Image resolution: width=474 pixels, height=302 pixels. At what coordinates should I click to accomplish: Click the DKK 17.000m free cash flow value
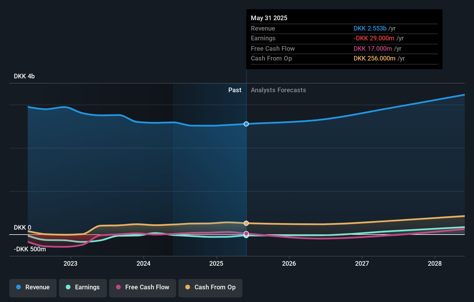(373, 49)
